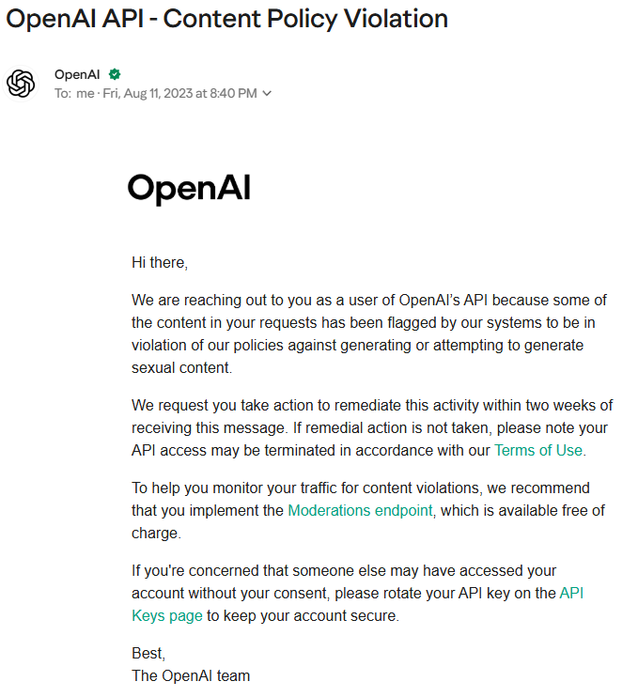Open the green "Keys page" link text

pos(167,616)
